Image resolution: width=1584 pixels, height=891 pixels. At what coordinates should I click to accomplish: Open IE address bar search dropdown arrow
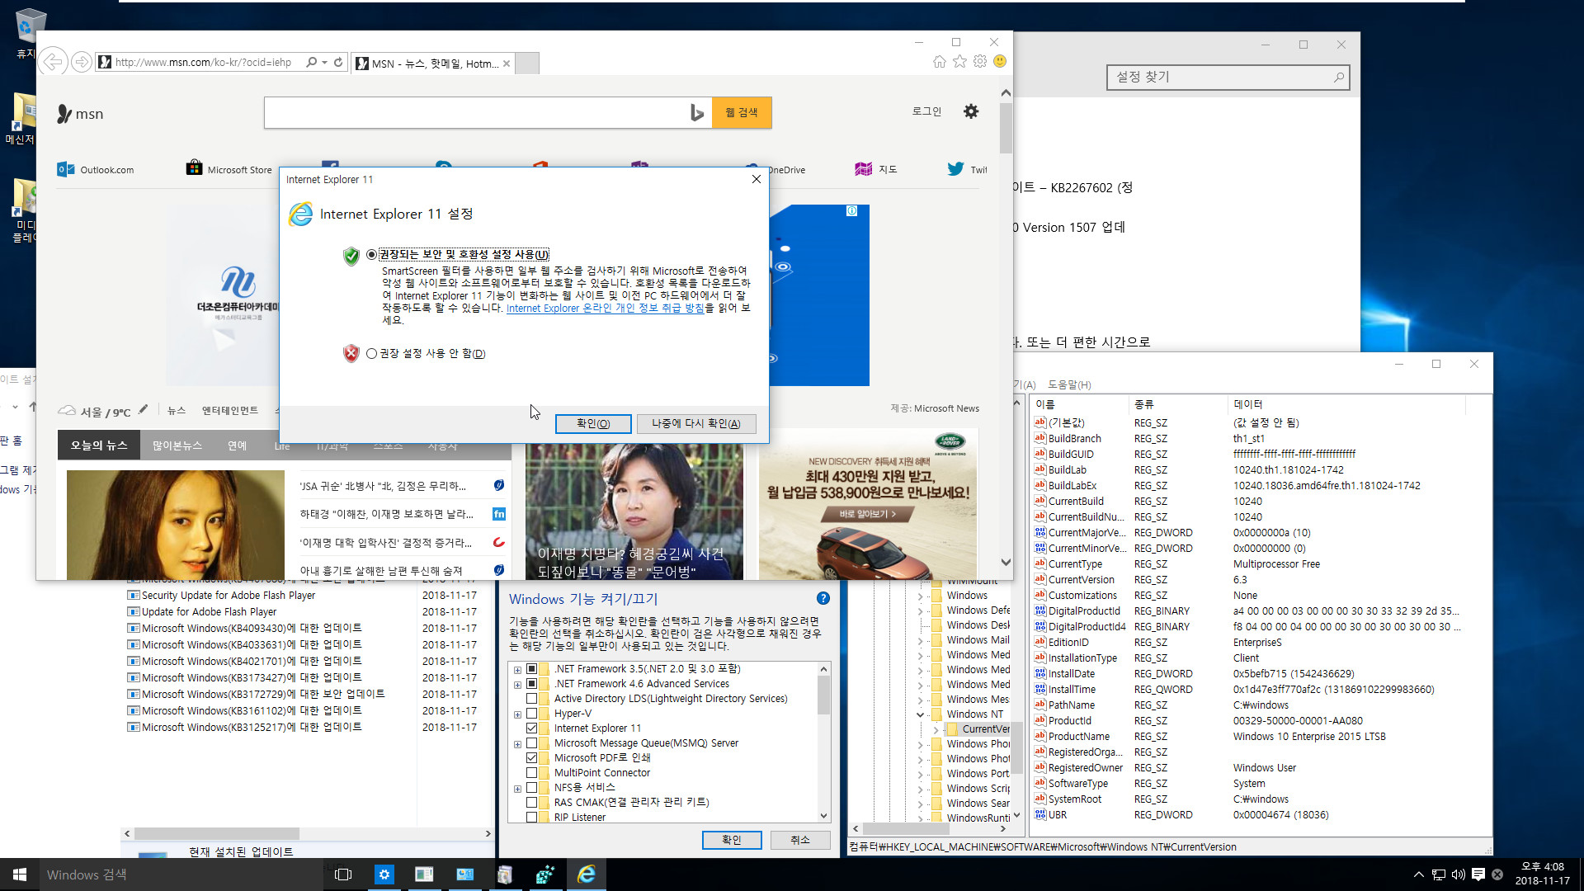[x=324, y=62]
